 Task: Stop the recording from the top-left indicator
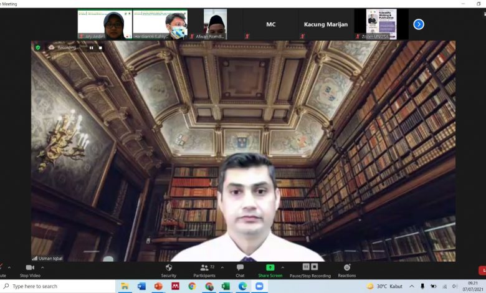100,47
